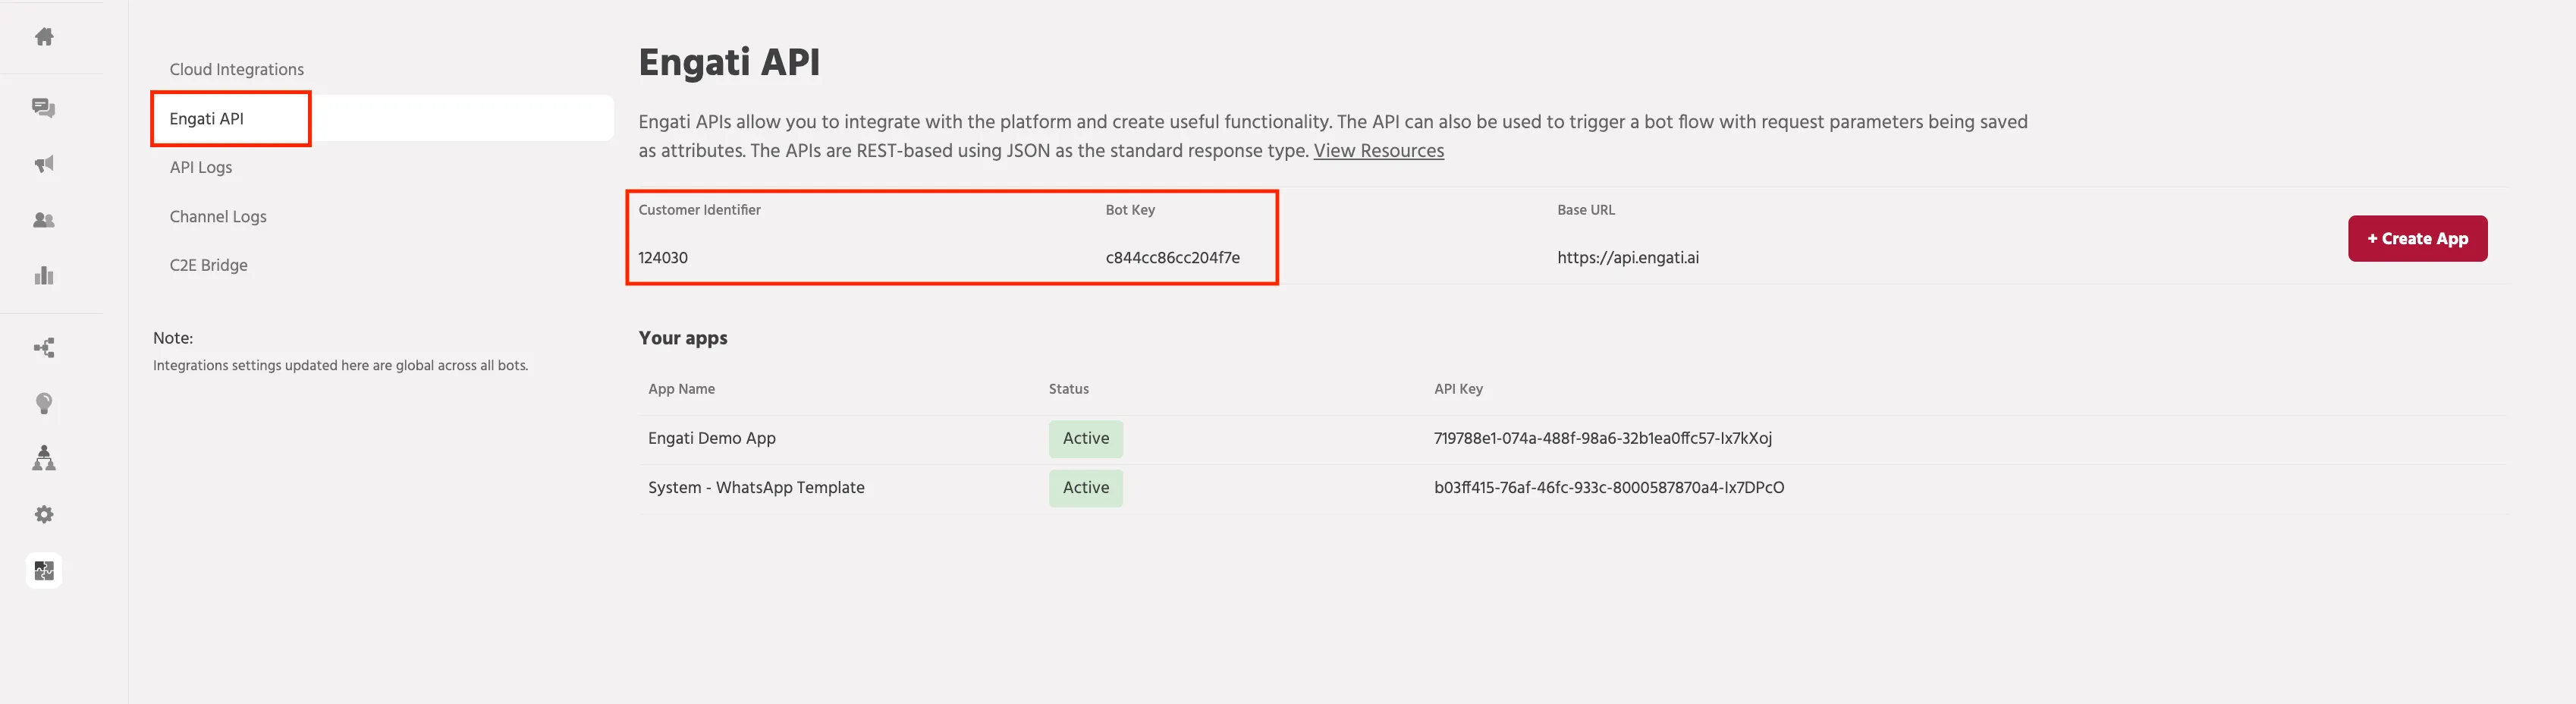The image size is (2576, 704).
Task: Follow the View Resources link
Action: coord(1378,150)
